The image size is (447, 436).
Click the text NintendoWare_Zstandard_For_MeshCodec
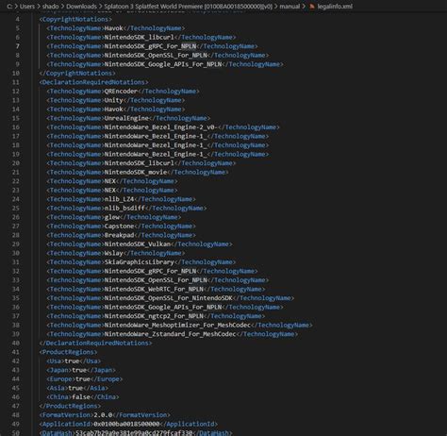170,334
